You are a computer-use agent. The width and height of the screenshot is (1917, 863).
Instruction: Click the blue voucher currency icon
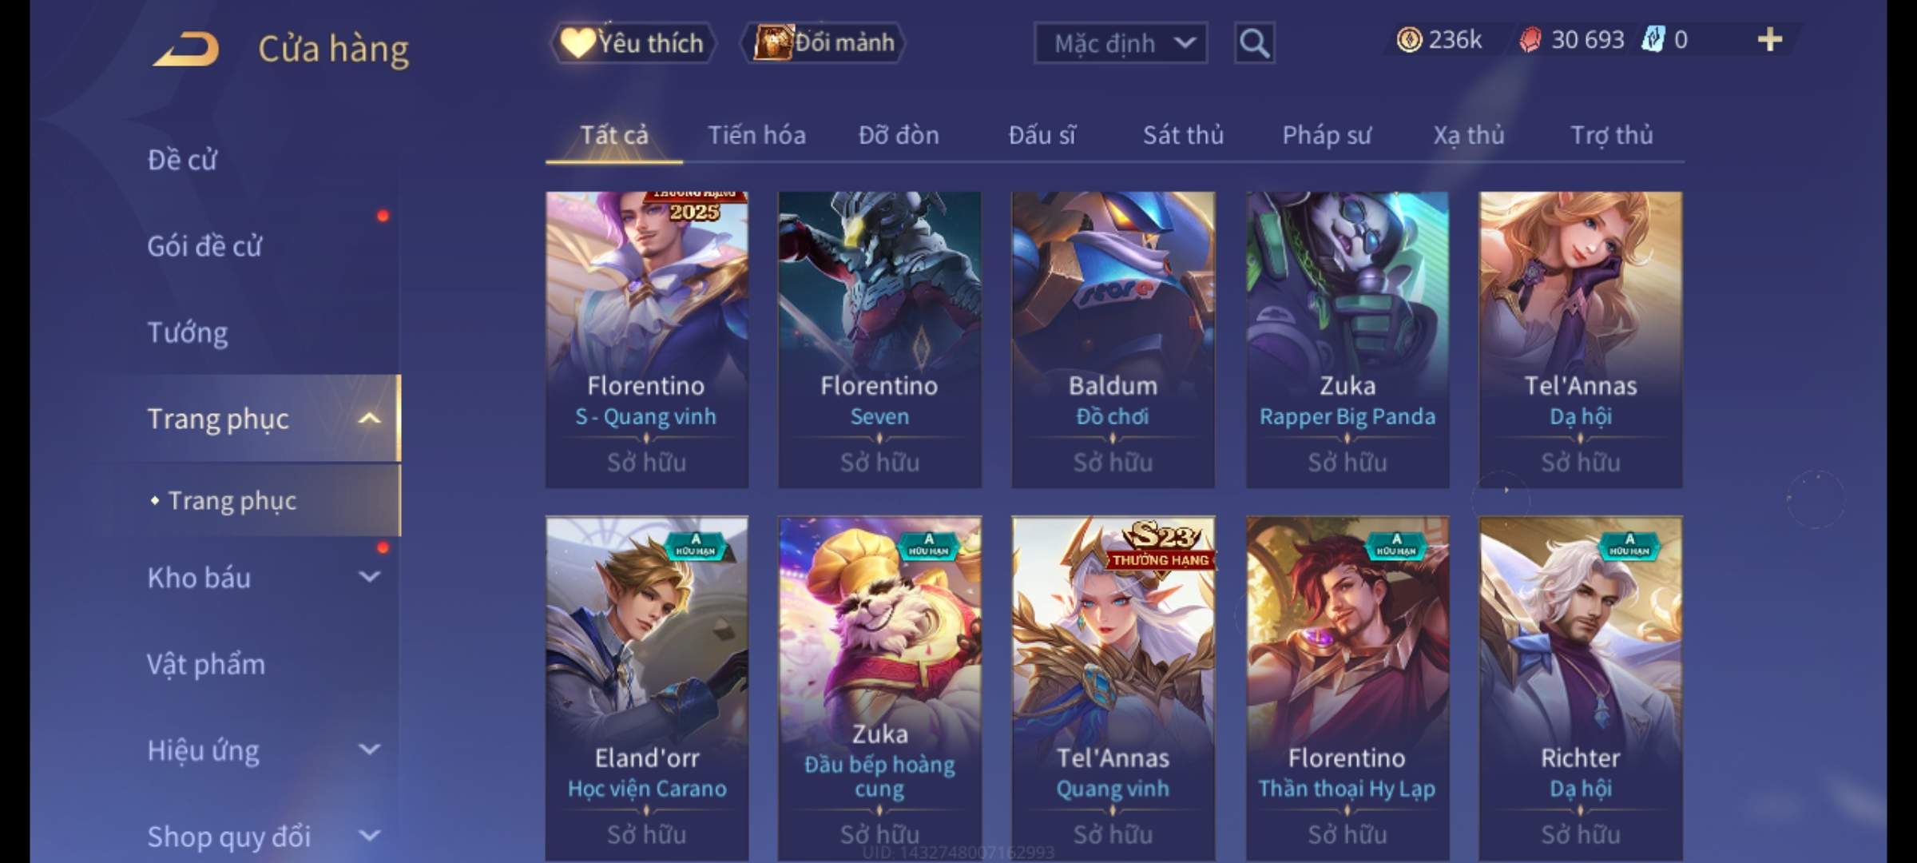[x=1653, y=39]
